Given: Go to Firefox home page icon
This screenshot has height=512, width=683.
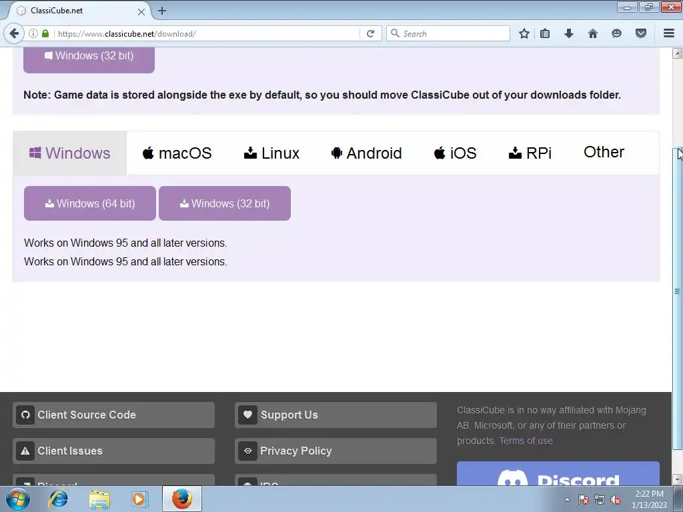Looking at the screenshot, I should (x=592, y=33).
